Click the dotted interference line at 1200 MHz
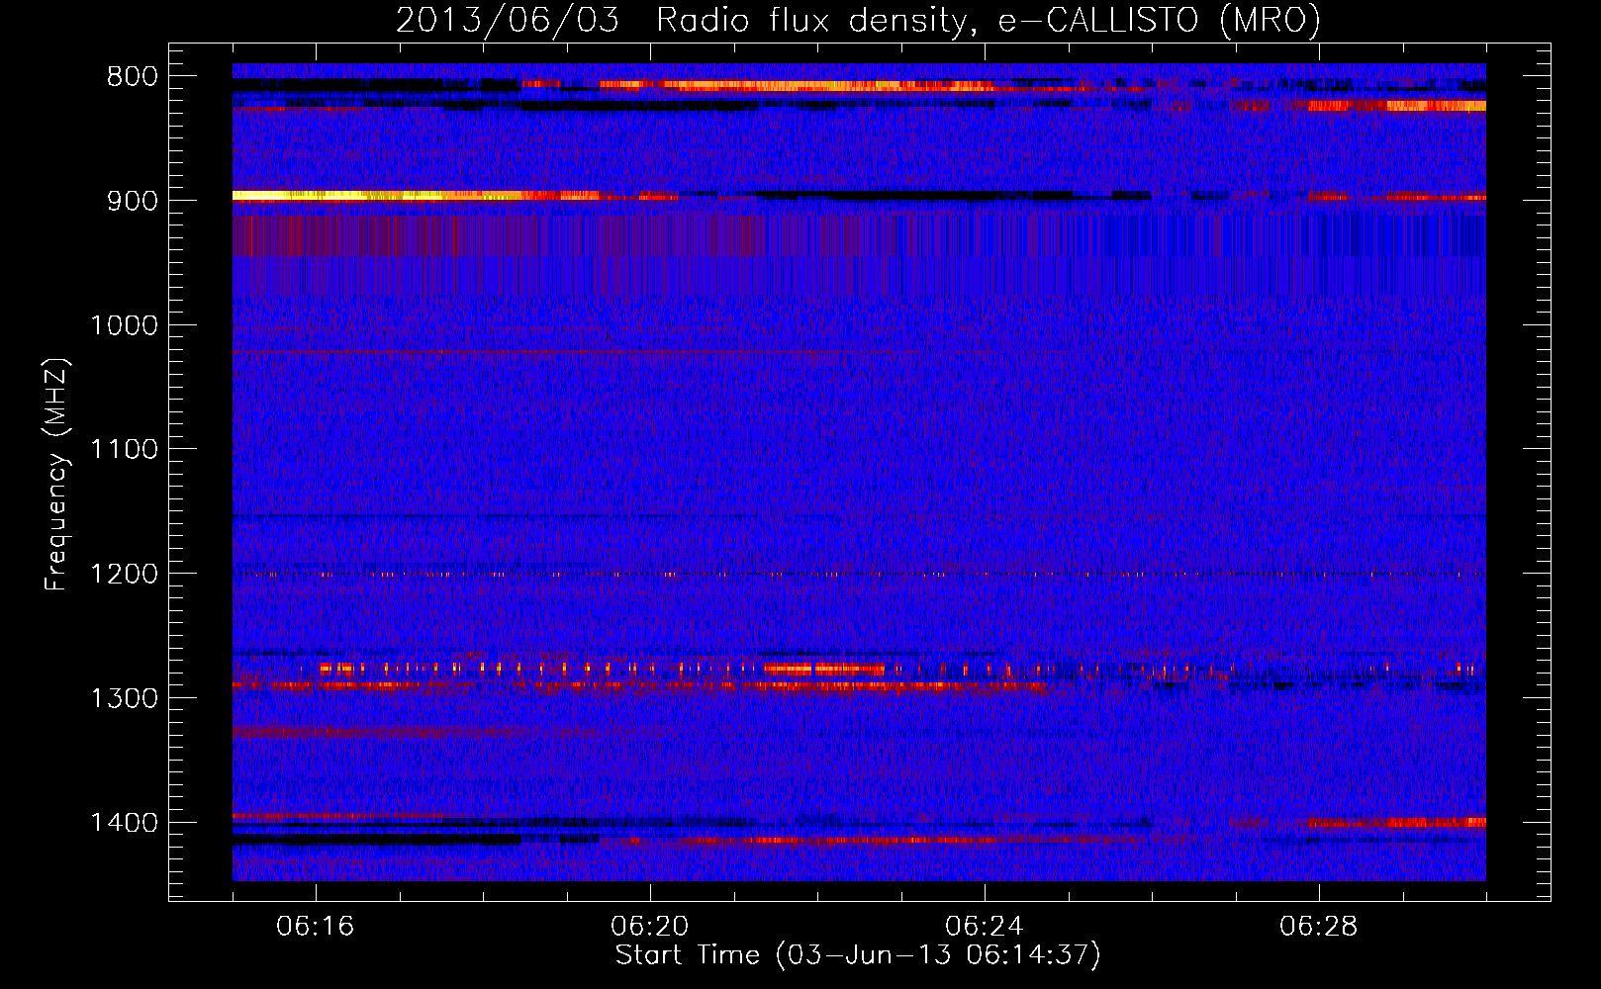The image size is (1601, 989). (859, 574)
